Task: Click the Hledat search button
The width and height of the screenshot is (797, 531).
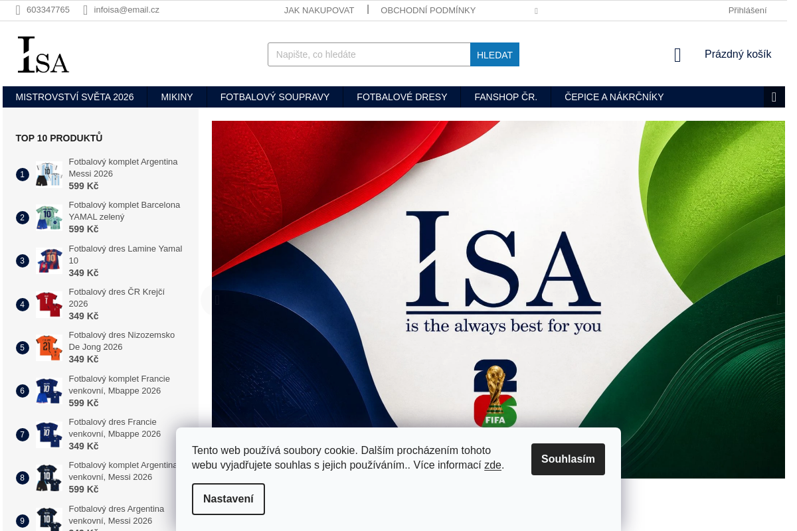Action: (495, 54)
